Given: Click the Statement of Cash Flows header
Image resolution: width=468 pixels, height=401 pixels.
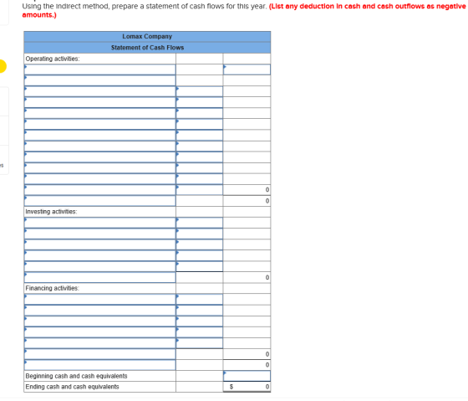Looking at the screenshot, I should (147, 48).
